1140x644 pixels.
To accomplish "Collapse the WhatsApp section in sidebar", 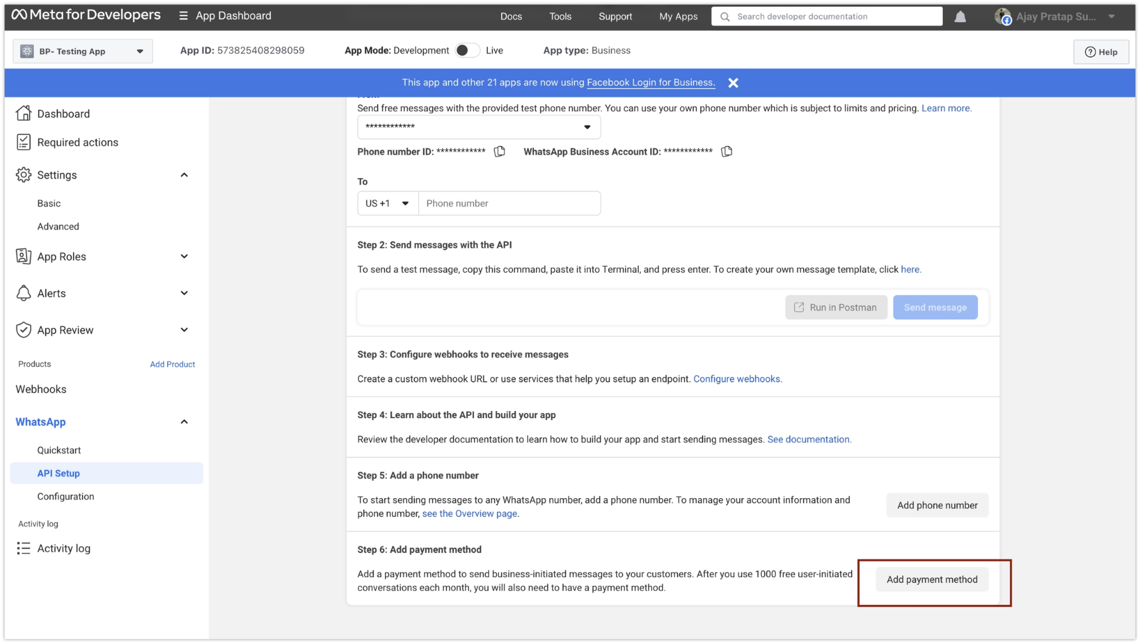I will pyautogui.click(x=184, y=421).
